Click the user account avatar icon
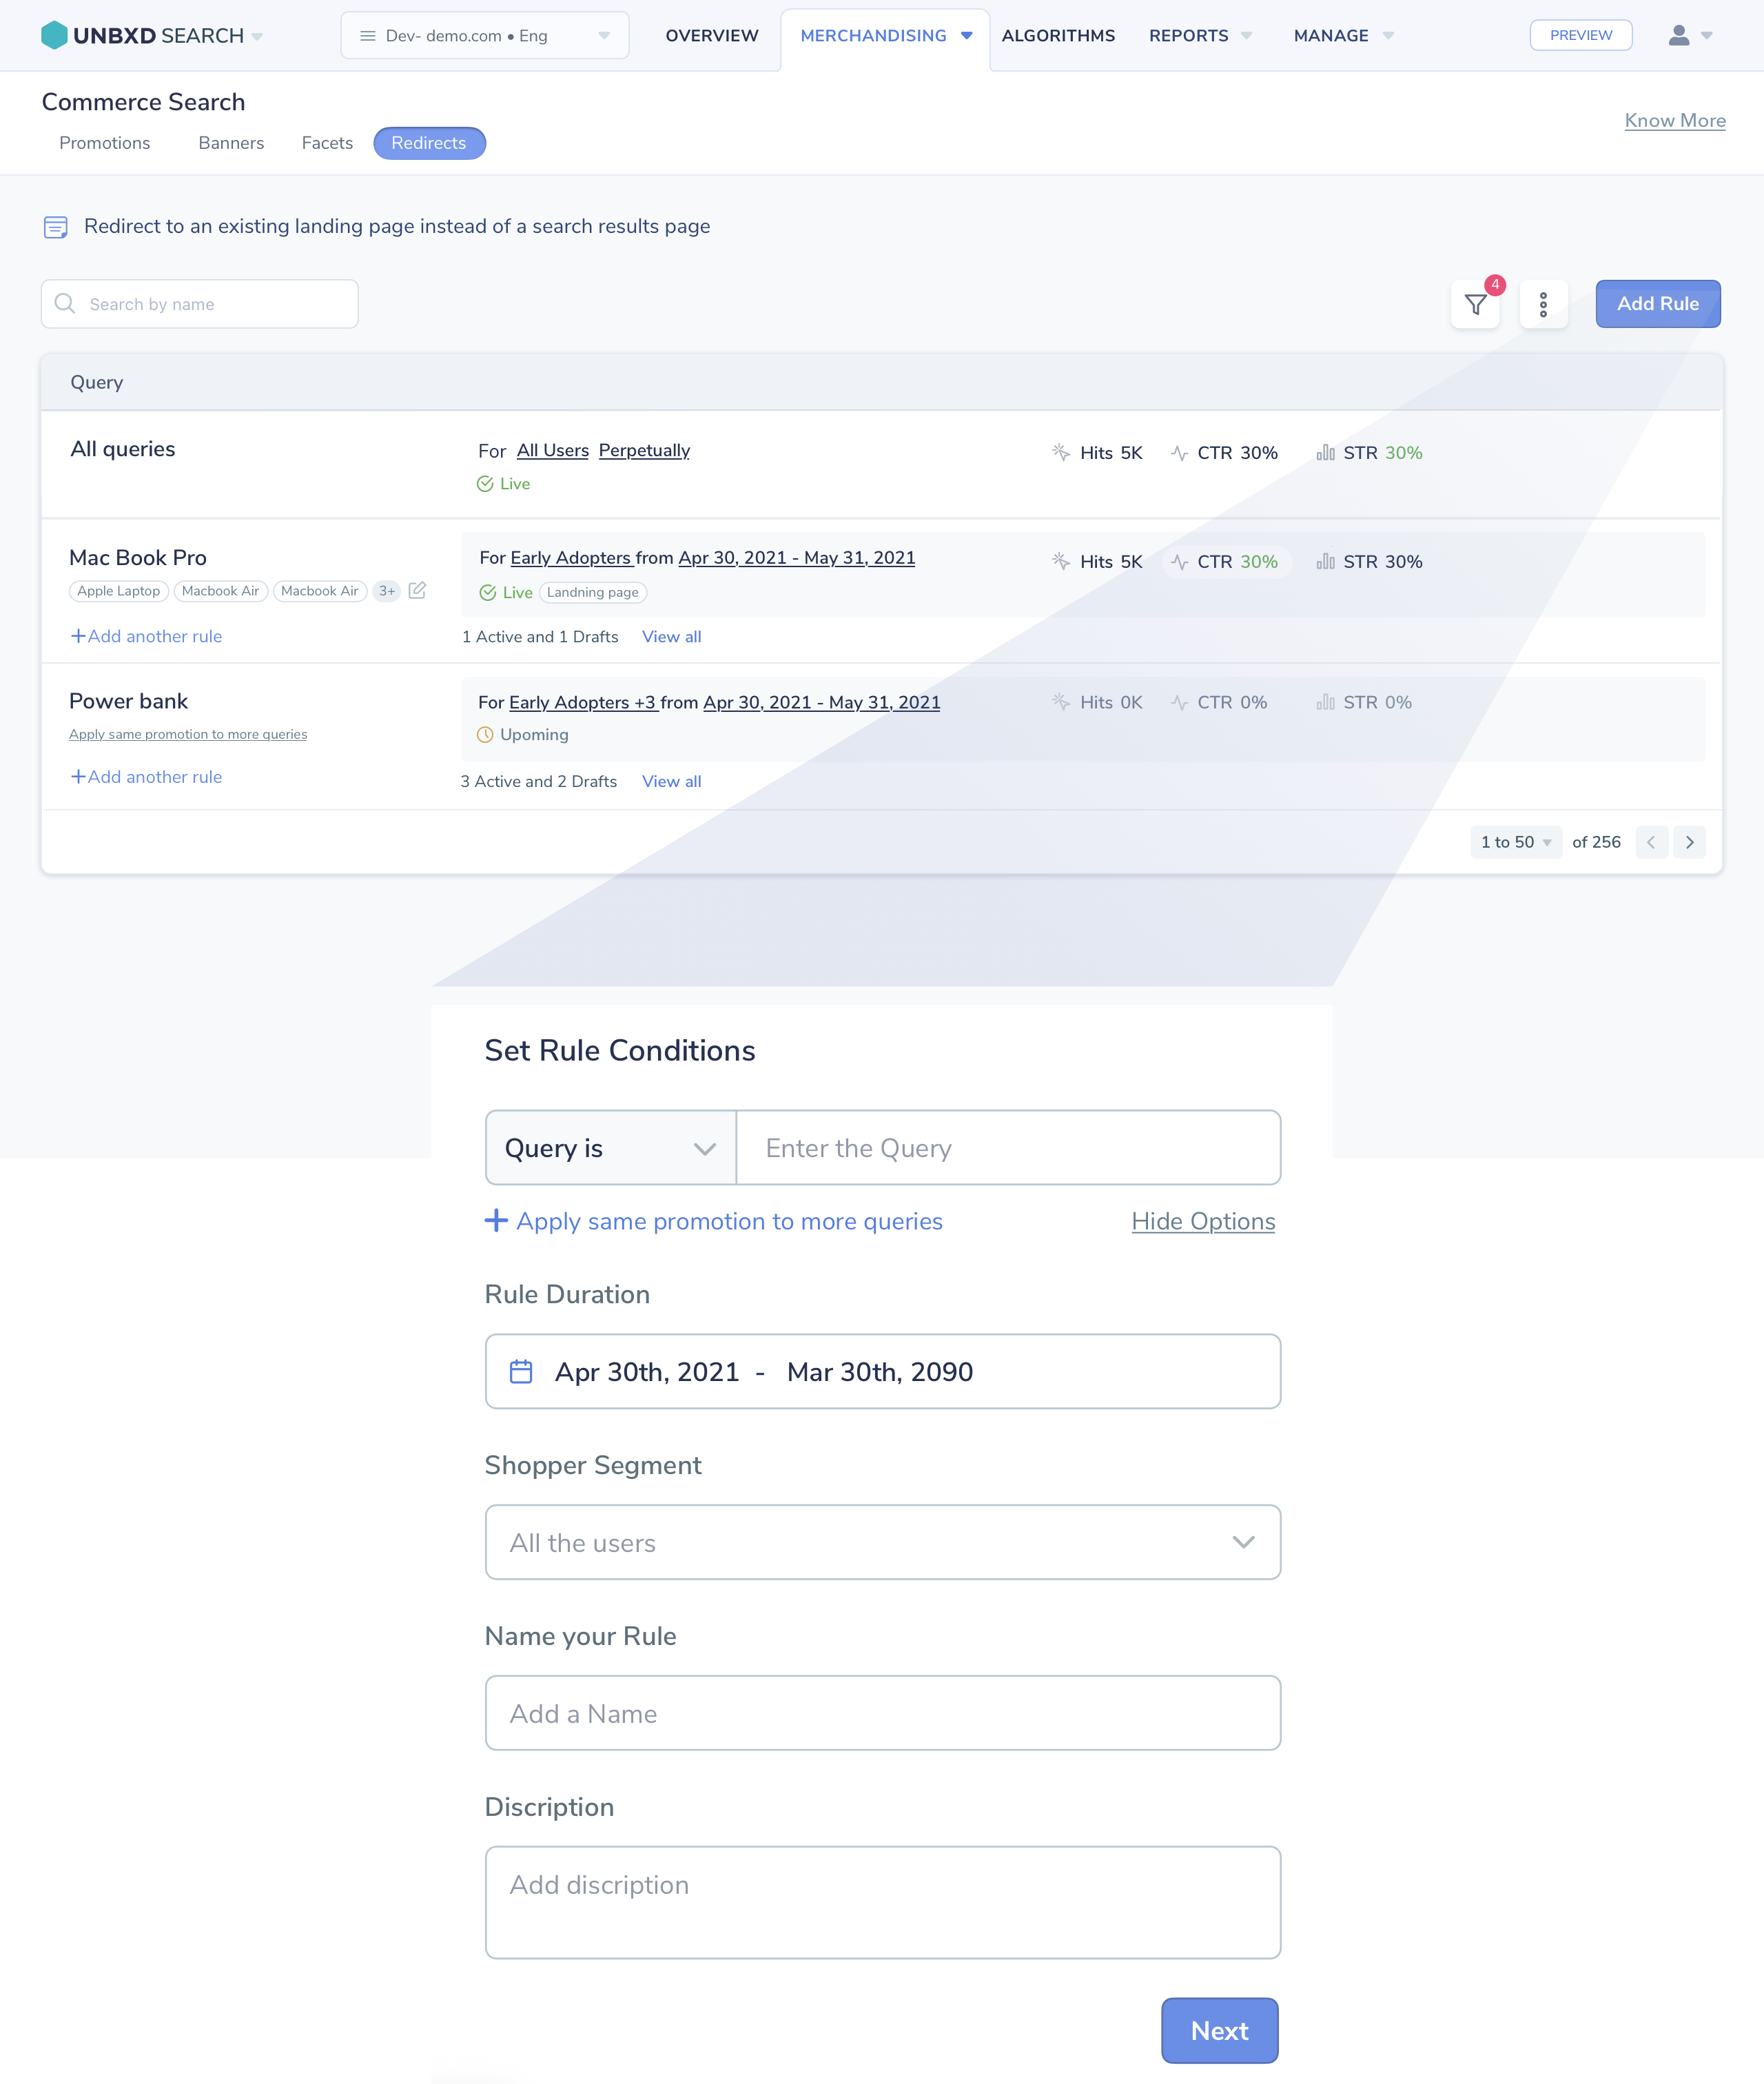 click(x=1679, y=35)
